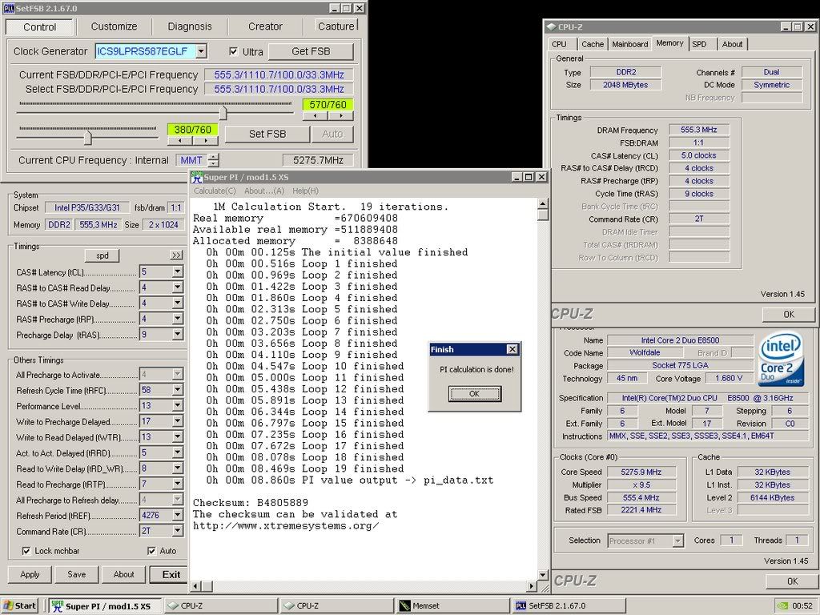
Task: Open the Refresh Period (tREF) dropdown
Action: pyautogui.click(x=177, y=515)
